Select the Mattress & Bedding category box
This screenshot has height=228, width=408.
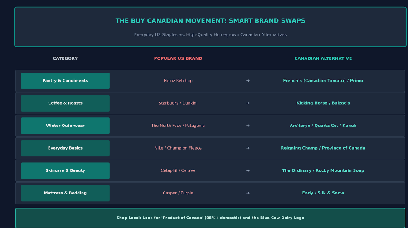pos(65,193)
